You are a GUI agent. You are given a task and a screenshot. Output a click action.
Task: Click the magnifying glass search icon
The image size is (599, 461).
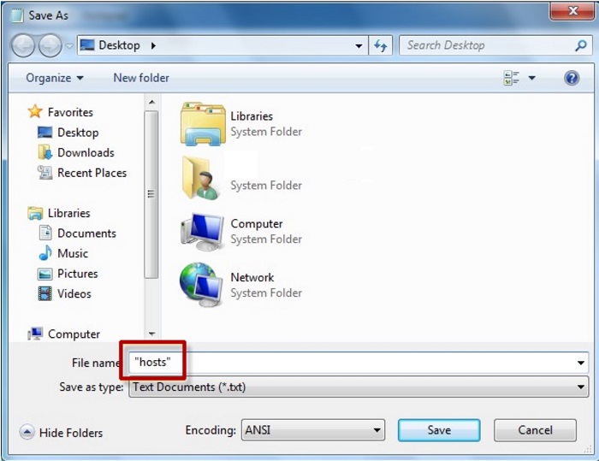tap(581, 45)
